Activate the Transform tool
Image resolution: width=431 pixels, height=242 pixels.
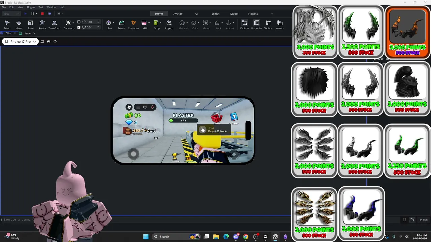point(54,25)
